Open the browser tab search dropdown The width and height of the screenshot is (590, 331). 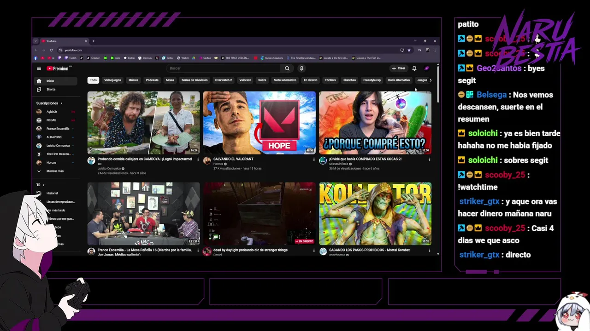click(35, 41)
